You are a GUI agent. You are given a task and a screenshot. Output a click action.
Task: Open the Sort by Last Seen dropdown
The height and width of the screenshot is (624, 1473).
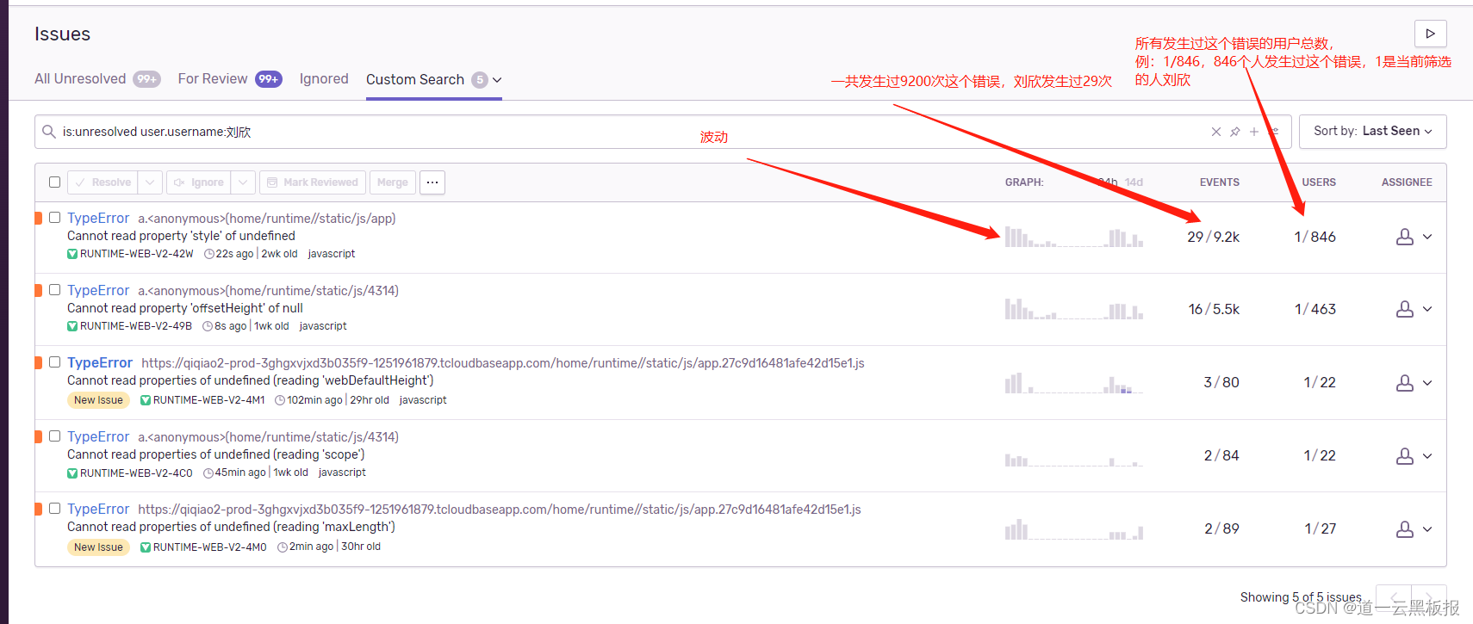(x=1372, y=132)
